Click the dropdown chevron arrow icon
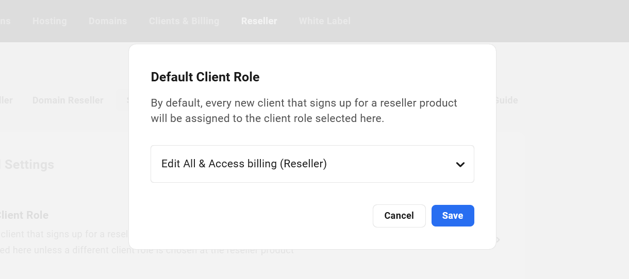629x279 pixels. click(460, 164)
